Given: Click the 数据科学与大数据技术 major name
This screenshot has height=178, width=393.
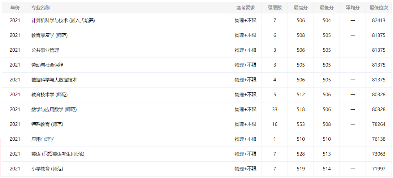Looking at the screenshot, I should pos(54,80).
